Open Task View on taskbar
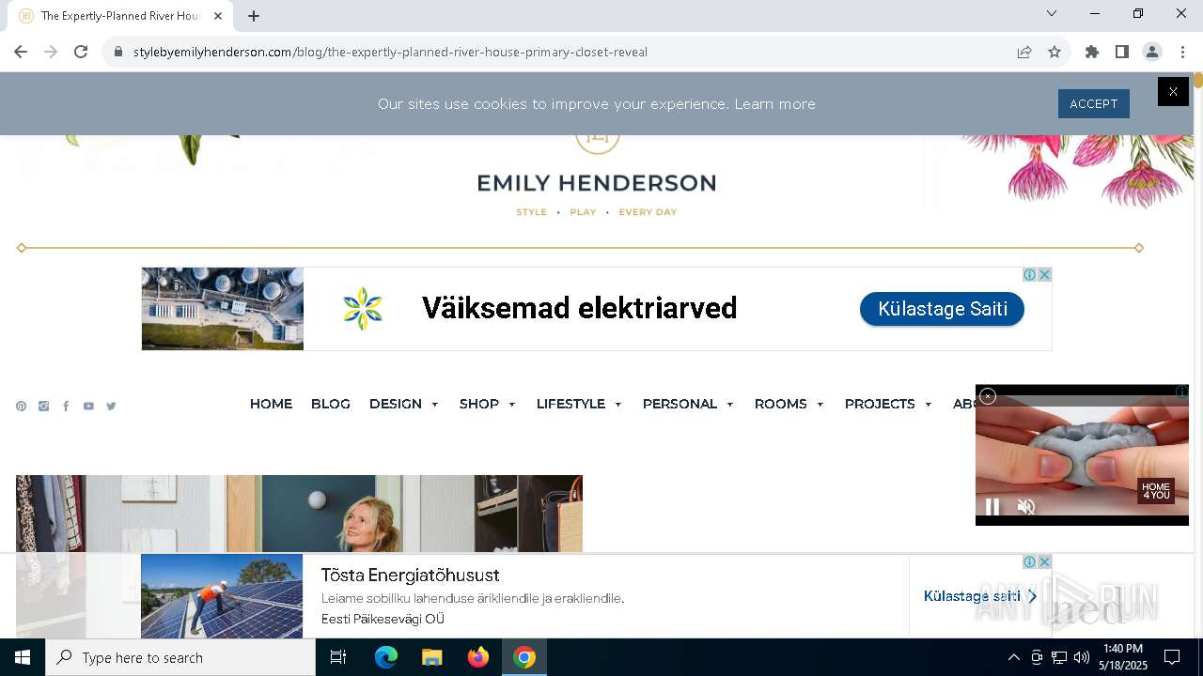This screenshot has height=676, width=1203. point(338,657)
